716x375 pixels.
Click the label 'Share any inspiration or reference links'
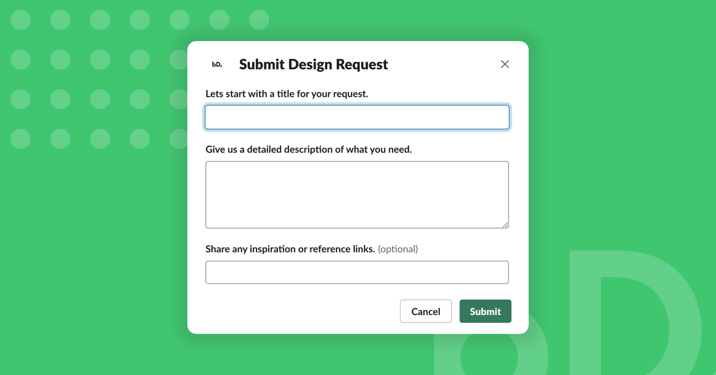[x=291, y=249]
